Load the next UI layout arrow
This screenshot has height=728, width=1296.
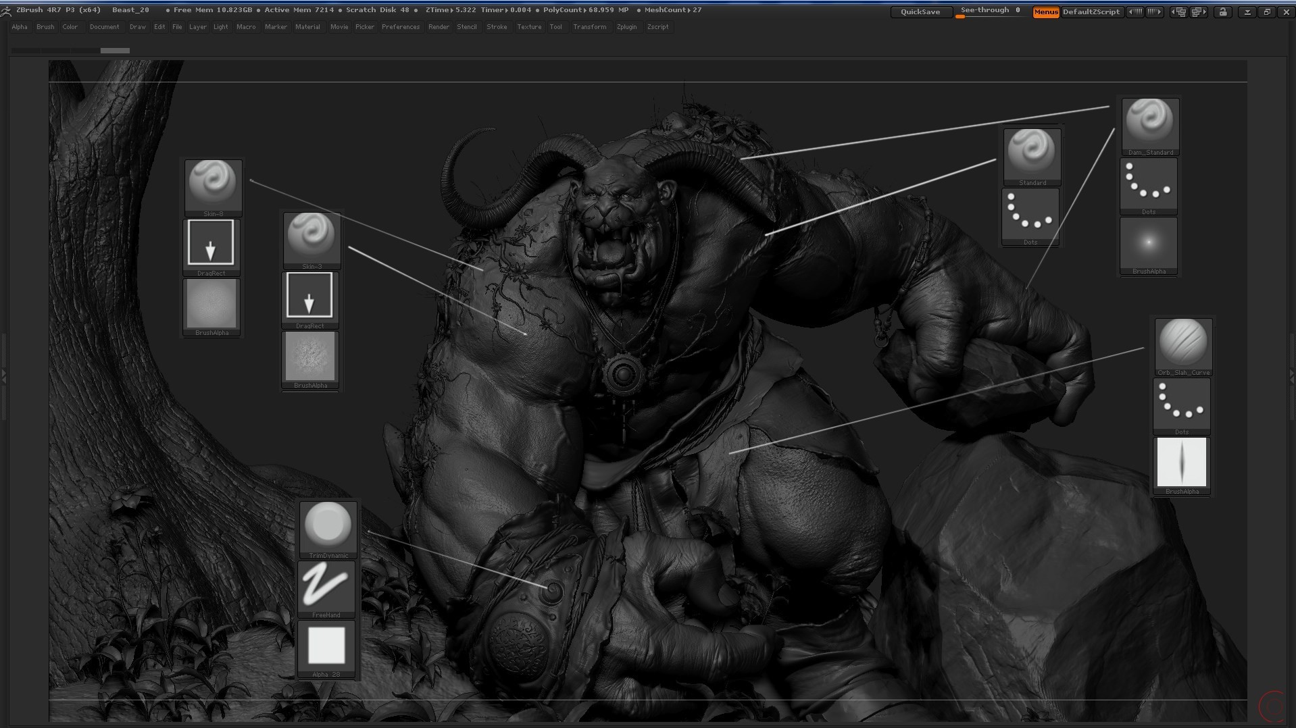1198,12
